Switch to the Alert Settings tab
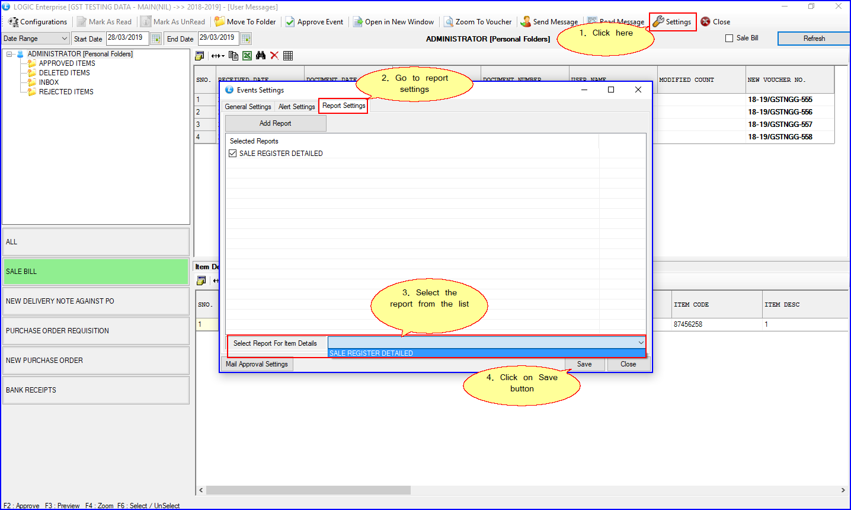Viewport: 851px width, 510px height. [x=296, y=107]
